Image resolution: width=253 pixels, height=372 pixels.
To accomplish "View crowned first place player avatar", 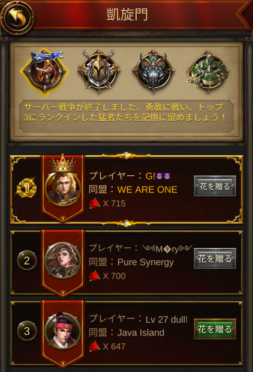I will 63,184.
